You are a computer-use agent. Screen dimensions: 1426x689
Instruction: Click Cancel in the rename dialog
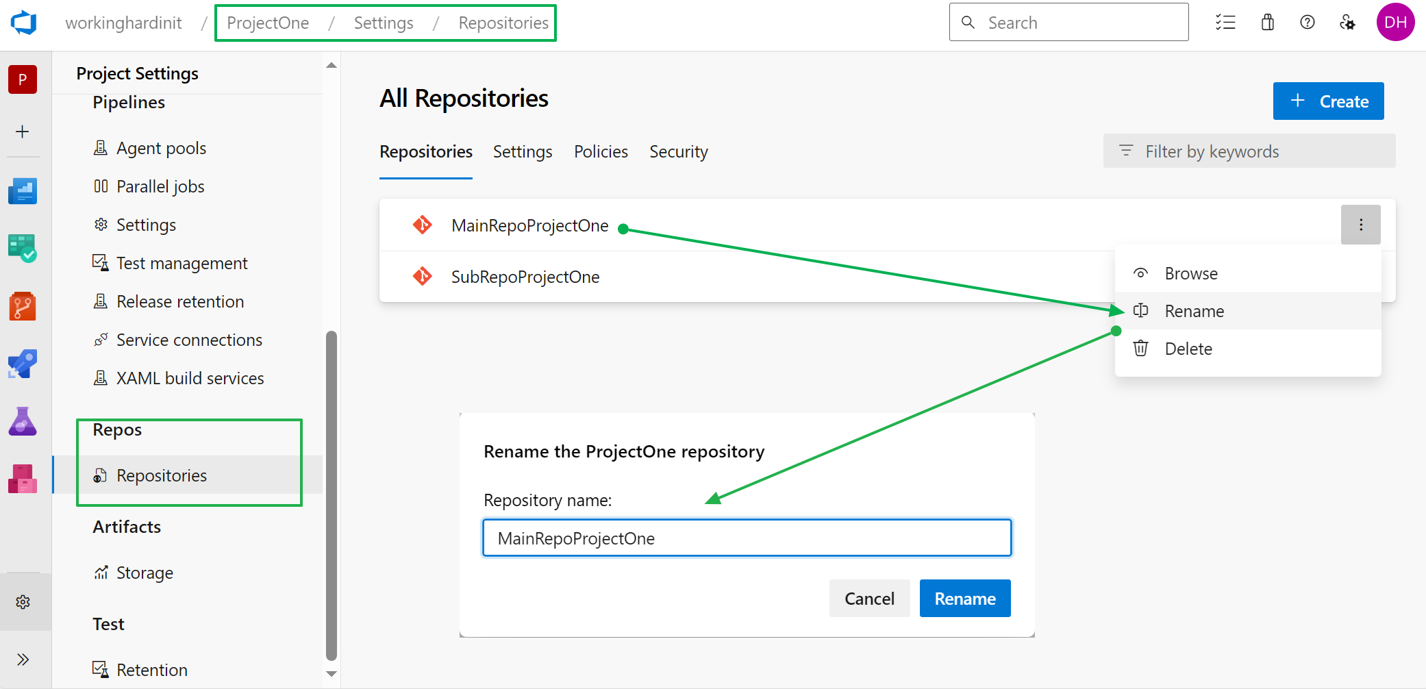point(869,599)
